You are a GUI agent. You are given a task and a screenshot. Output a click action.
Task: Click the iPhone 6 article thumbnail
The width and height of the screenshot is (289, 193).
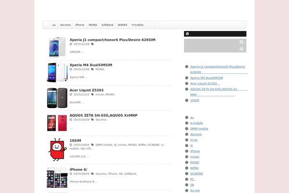click(x=57, y=178)
